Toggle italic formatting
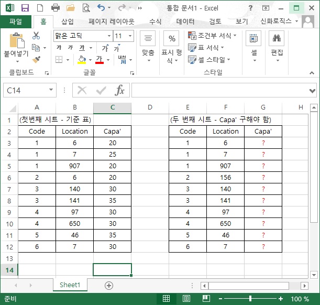The height and width of the screenshot is (305, 320). point(70,48)
